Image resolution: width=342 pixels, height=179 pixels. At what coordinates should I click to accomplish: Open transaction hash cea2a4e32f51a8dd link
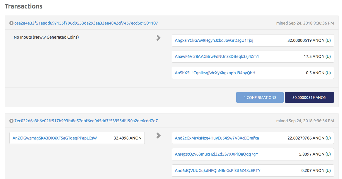[x=86, y=23]
